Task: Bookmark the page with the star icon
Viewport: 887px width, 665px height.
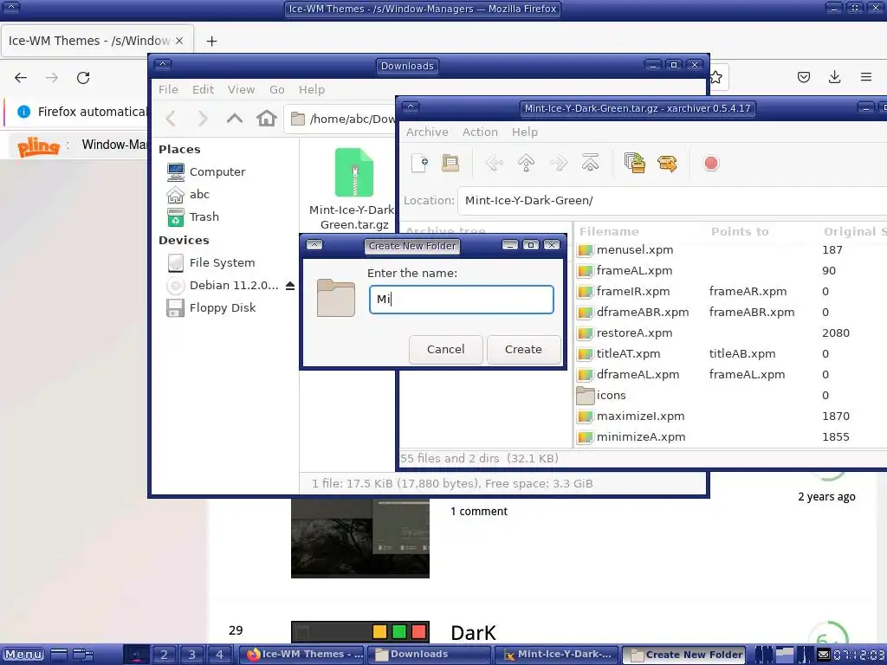Action: point(715,77)
